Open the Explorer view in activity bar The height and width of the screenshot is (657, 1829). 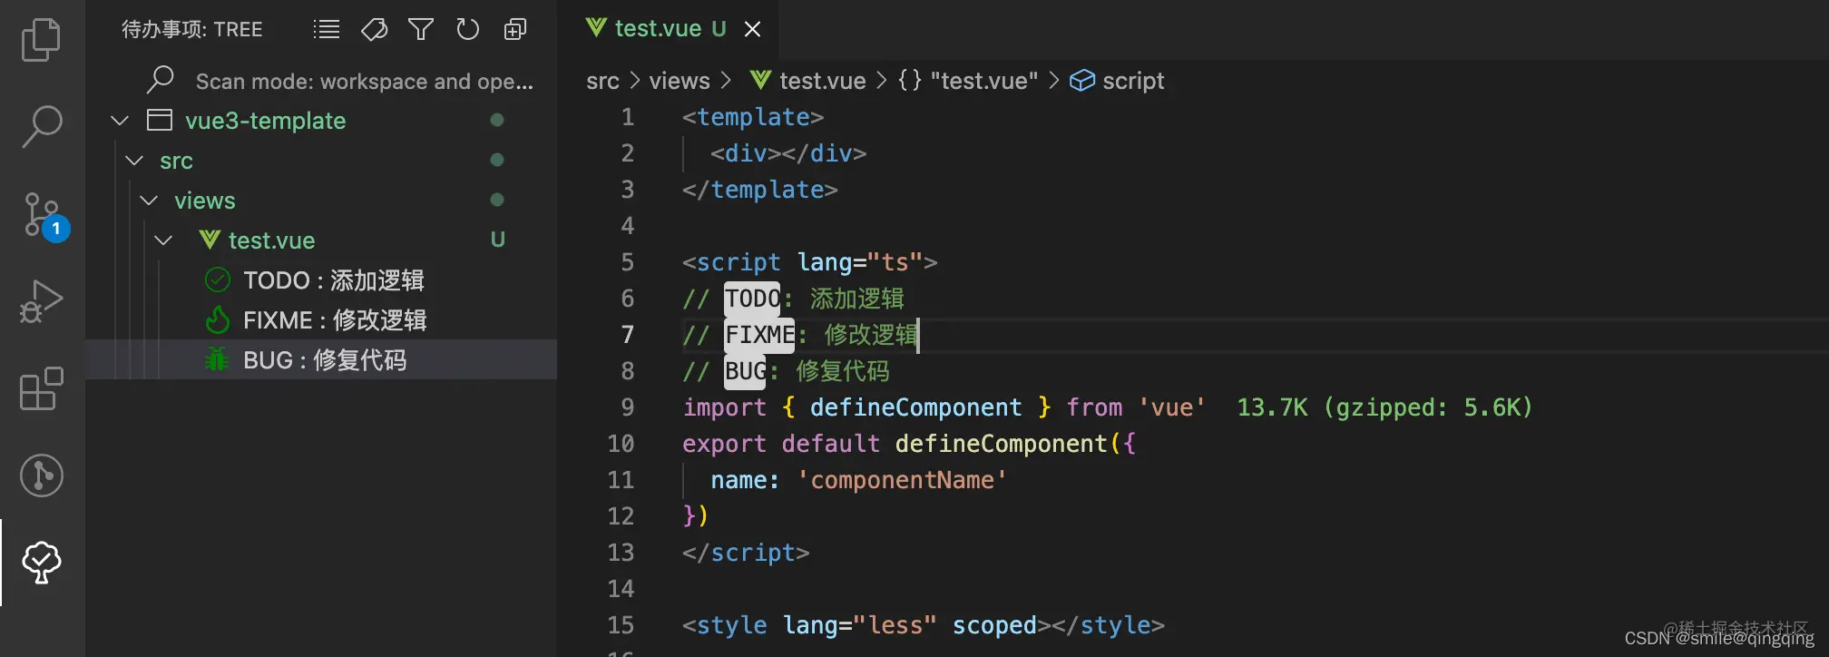(42, 40)
